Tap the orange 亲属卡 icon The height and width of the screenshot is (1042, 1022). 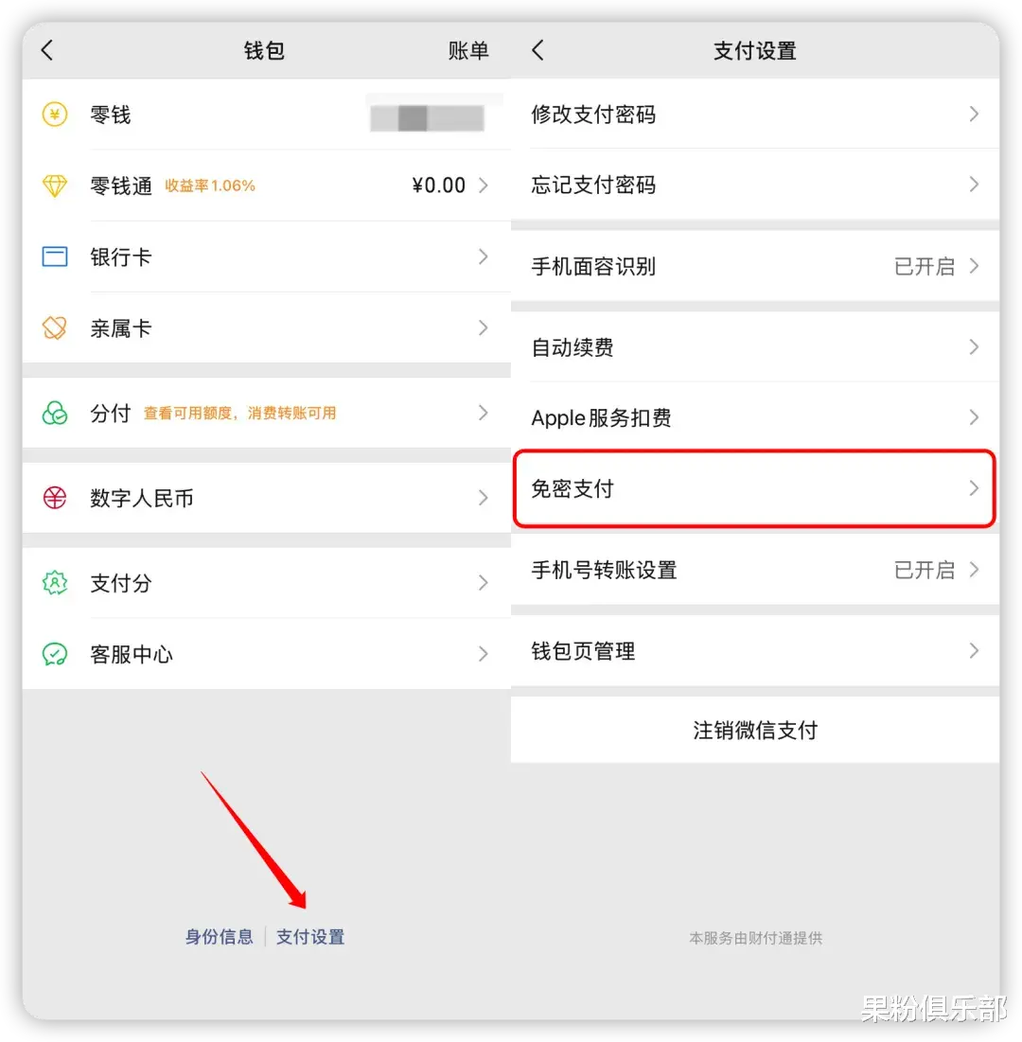[x=55, y=327]
